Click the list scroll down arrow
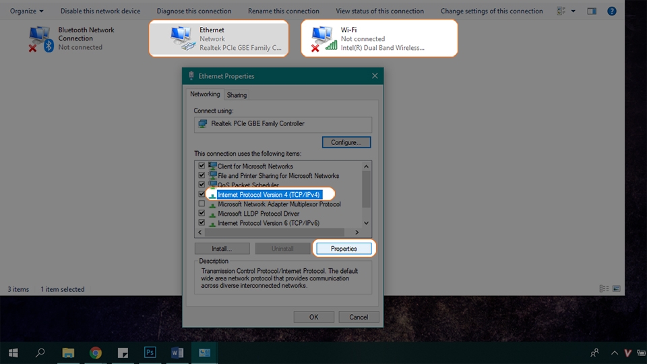 coord(366,223)
